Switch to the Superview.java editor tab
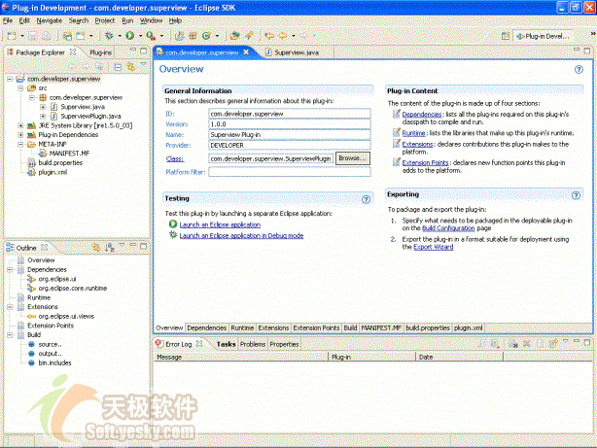This screenshot has height=448, width=597. click(x=297, y=52)
